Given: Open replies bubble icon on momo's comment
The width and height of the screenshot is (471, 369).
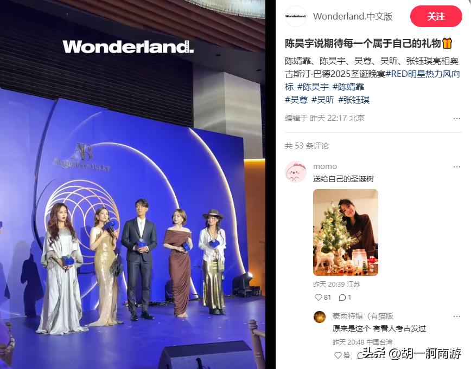Looking at the screenshot, I should point(342,297).
